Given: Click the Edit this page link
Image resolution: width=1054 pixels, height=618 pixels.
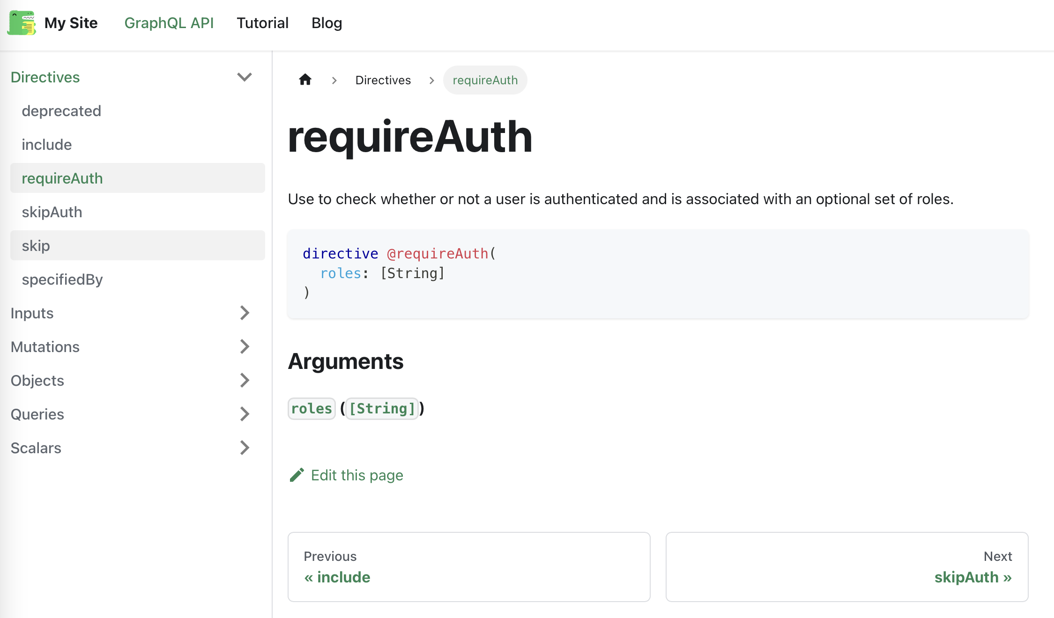Looking at the screenshot, I should [x=357, y=475].
